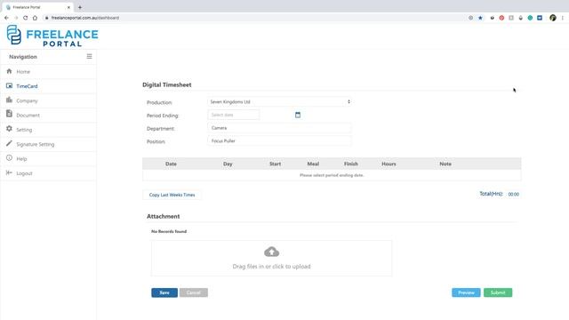This screenshot has width=569, height=320.
Task: Click the red extension icon in the browser toolbar
Action: click(501, 18)
